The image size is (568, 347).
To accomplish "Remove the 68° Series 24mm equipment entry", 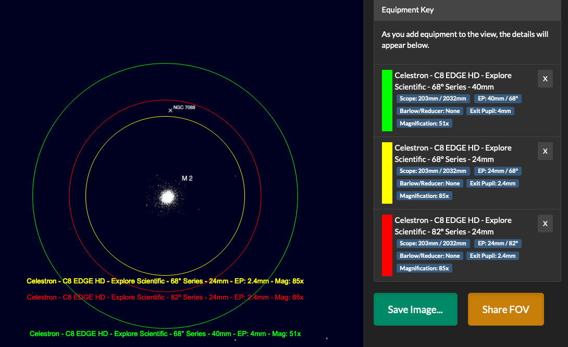I will [x=545, y=151].
